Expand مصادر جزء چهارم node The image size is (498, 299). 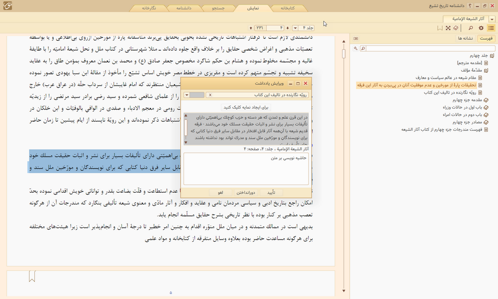point(486,122)
